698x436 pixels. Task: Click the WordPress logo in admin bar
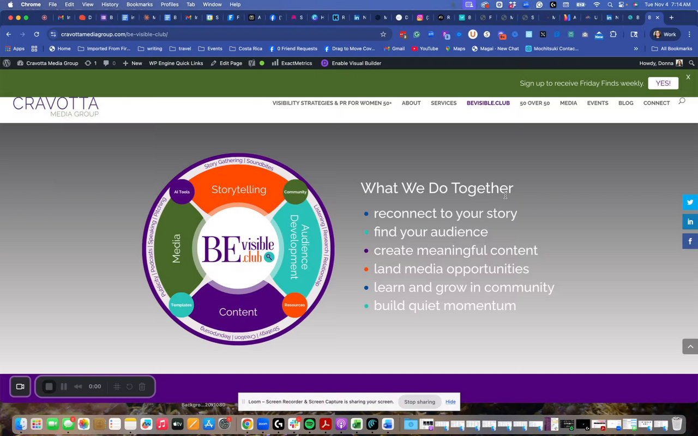(x=7, y=63)
